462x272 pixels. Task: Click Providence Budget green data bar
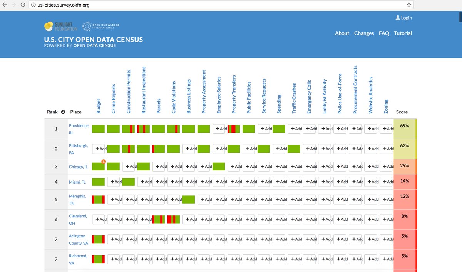(x=99, y=129)
